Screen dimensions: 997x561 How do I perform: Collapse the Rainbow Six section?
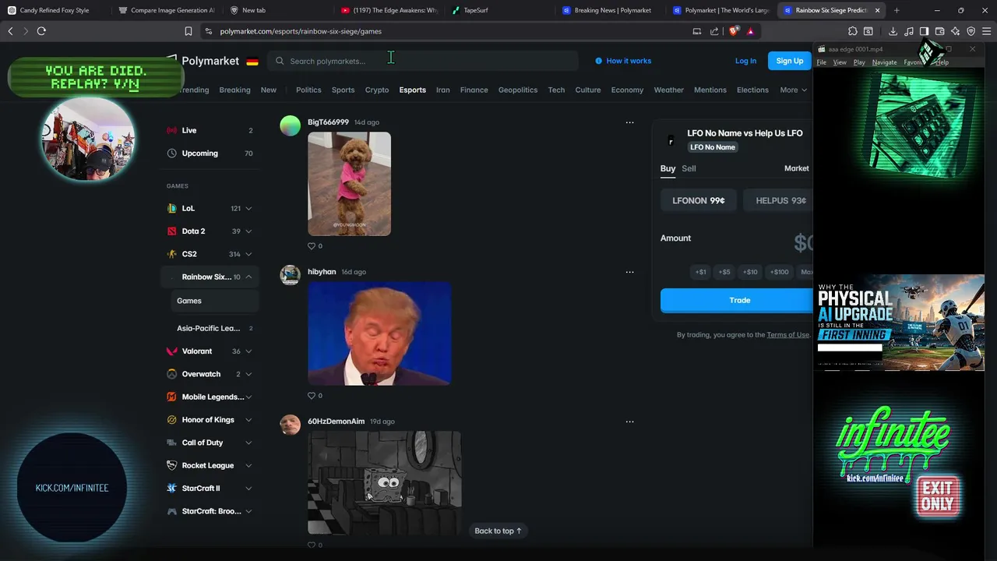coord(248,277)
